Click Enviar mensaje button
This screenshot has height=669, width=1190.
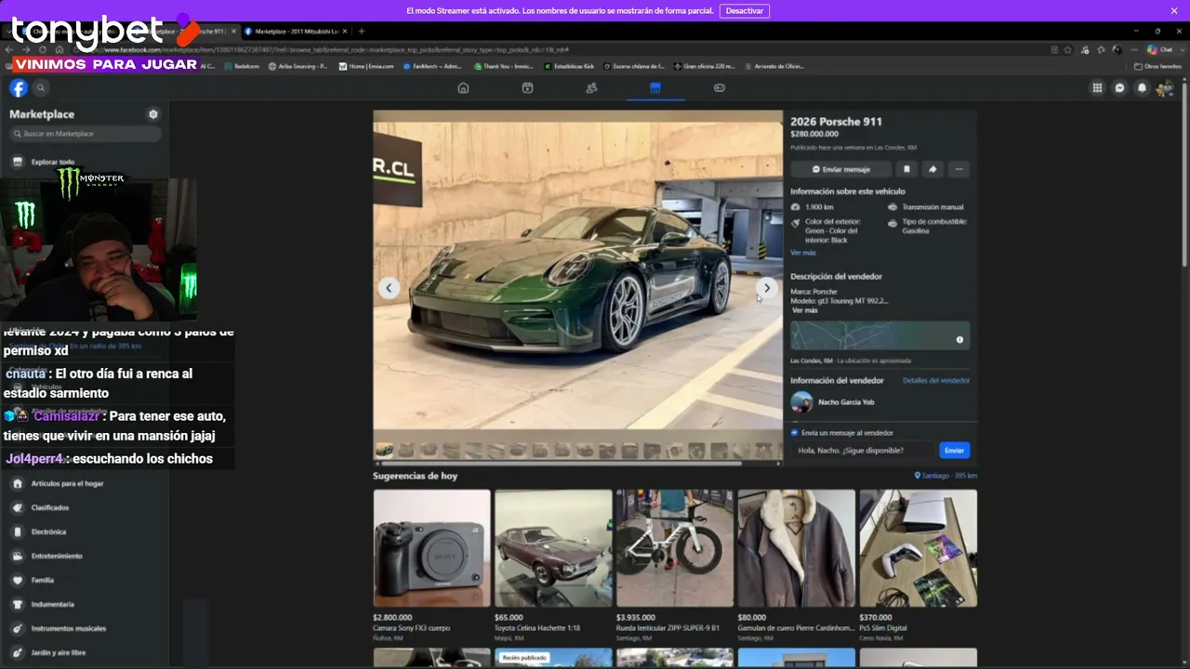(x=840, y=169)
